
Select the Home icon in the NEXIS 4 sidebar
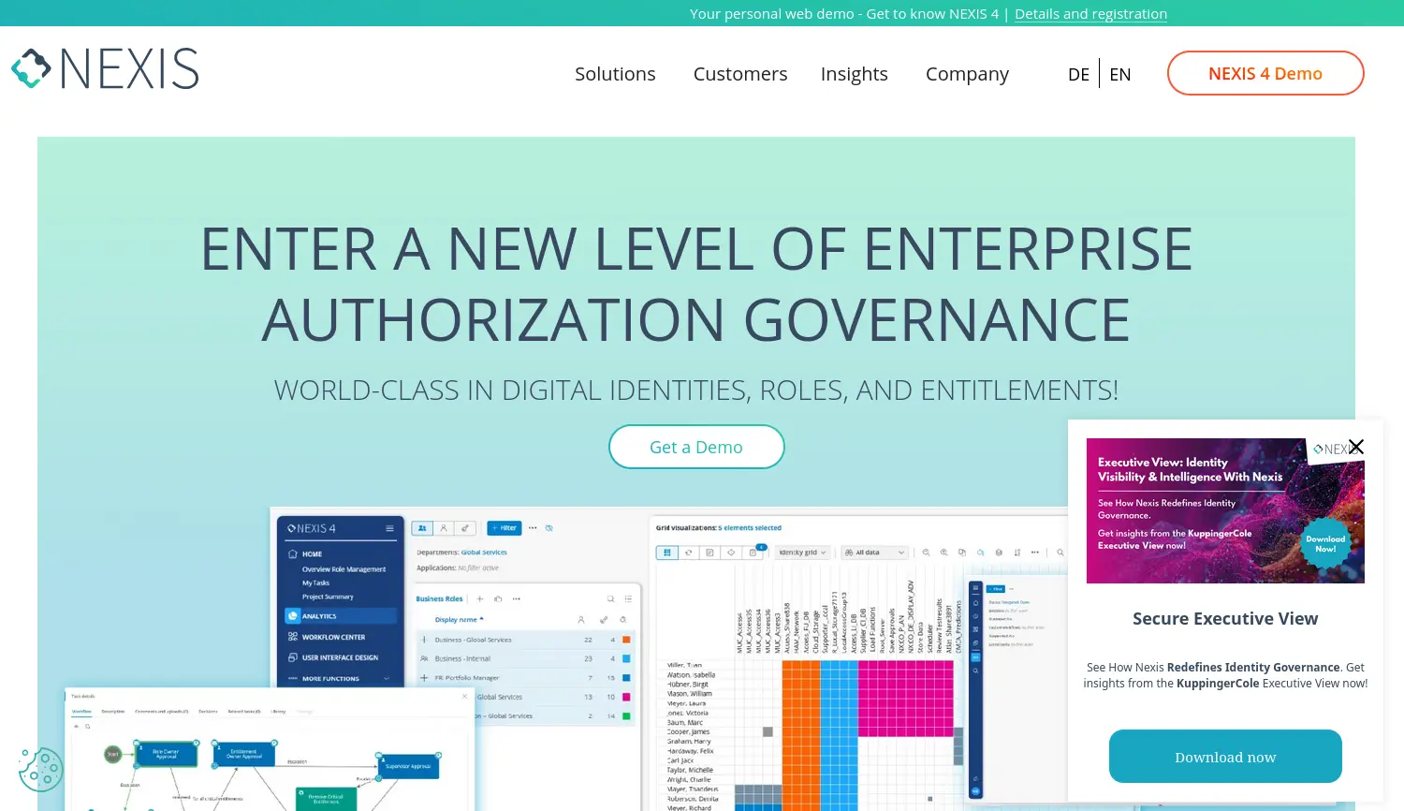pos(295,553)
